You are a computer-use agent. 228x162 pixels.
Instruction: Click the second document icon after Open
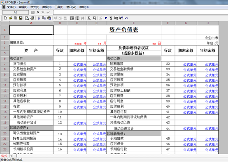[x=16, y=18]
